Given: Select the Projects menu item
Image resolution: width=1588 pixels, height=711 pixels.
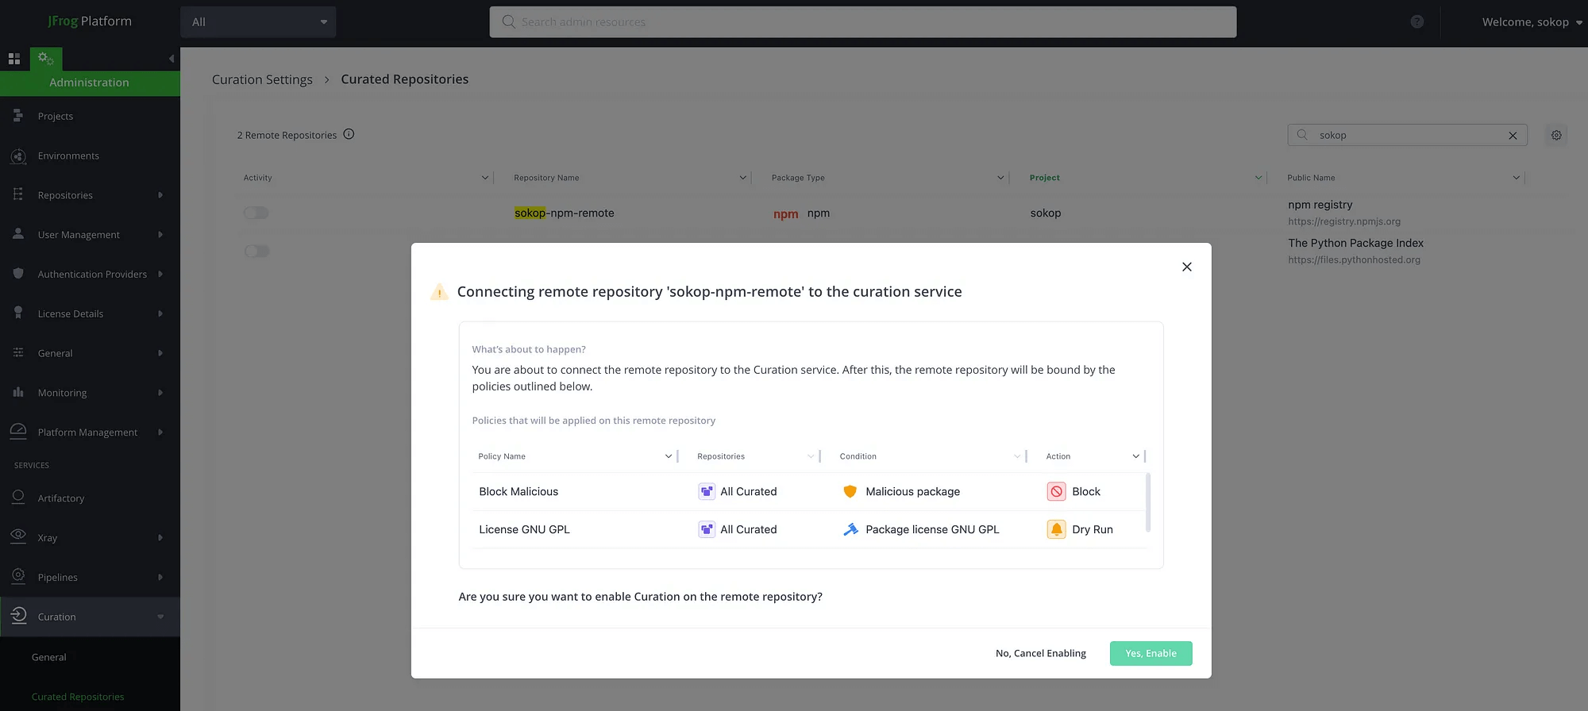Looking at the screenshot, I should pyautogui.click(x=56, y=117).
